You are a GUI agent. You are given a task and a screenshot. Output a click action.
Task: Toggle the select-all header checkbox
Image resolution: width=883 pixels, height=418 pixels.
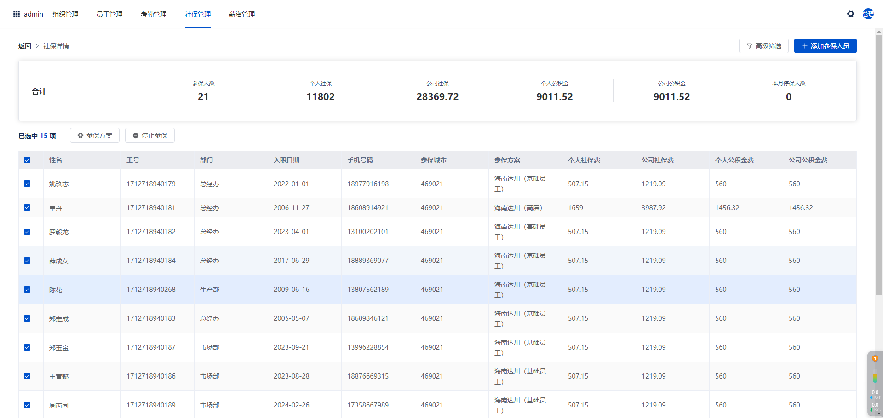[x=27, y=160]
